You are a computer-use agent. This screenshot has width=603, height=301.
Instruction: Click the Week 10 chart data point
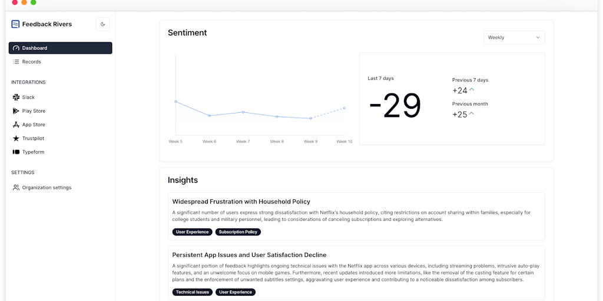pyautogui.click(x=344, y=108)
